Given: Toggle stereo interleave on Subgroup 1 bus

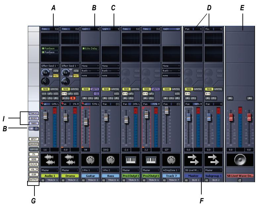Looking at the screenshot, I should (208, 94).
